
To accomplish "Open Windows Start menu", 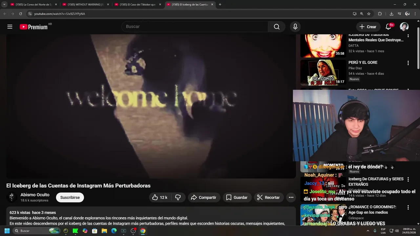I will [x=7, y=231].
